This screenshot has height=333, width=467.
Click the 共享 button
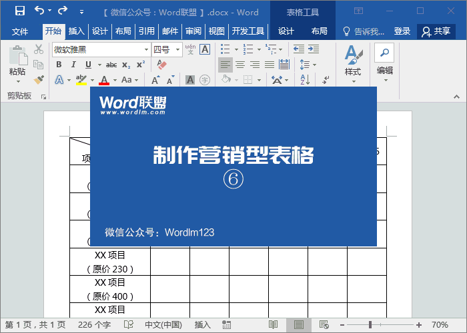coord(436,31)
